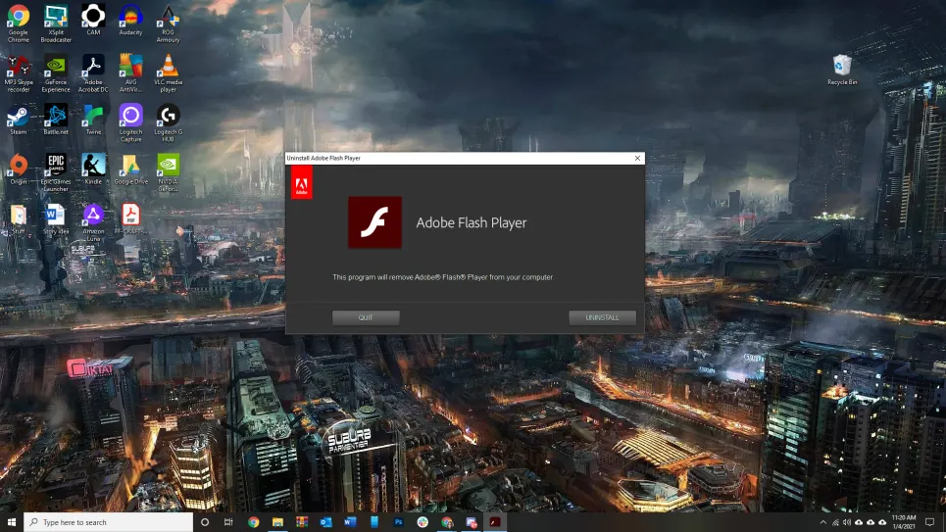Close the Uninstall Adobe Flash Player window

(x=637, y=158)
